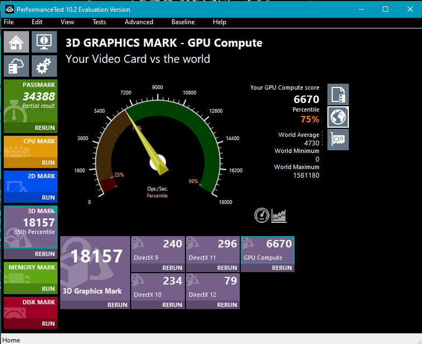Maximize the PerformanceTest window

pos(385,10)
